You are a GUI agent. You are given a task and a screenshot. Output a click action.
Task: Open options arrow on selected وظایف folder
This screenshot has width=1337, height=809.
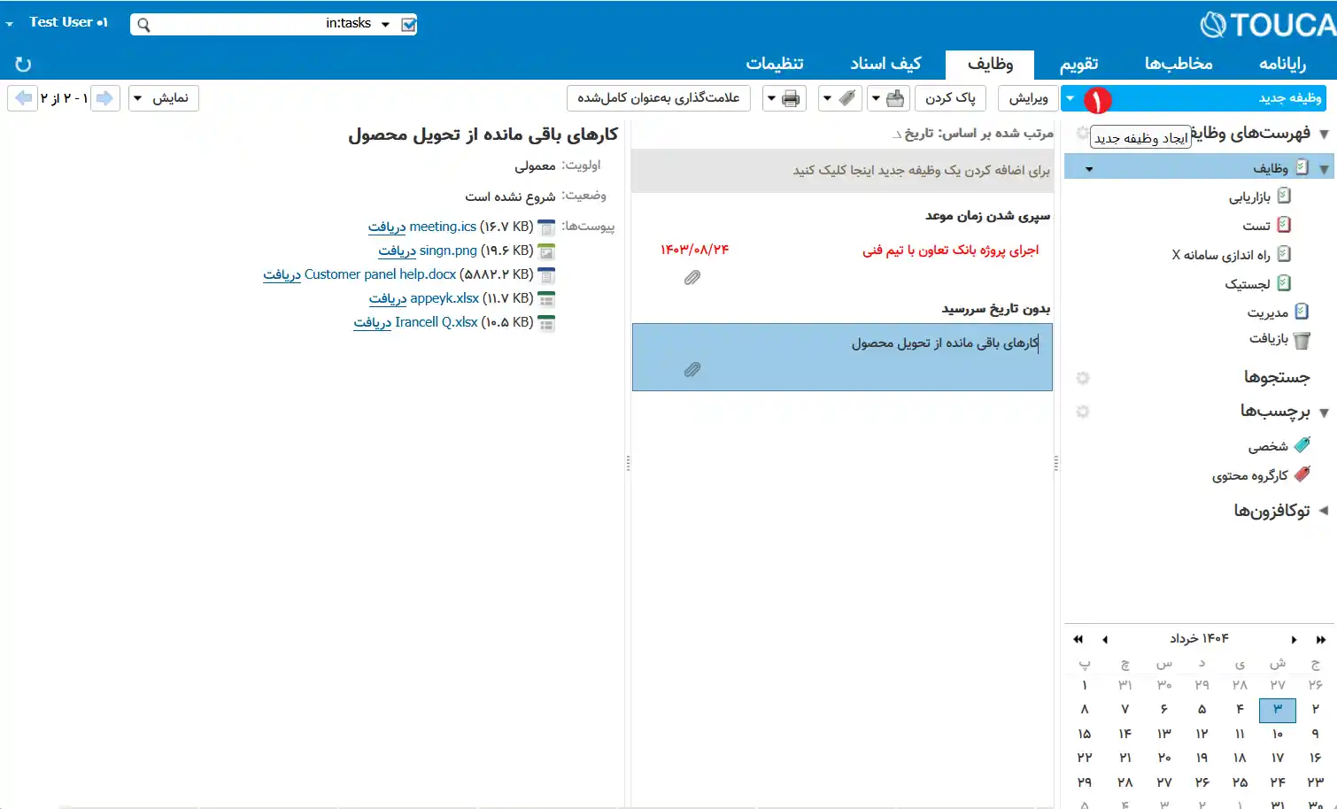pyautogui.click(x=1089, y=168)
